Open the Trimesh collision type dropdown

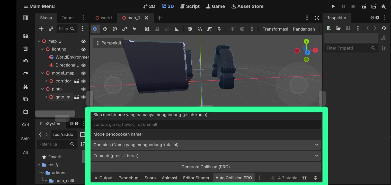[206, 156]
